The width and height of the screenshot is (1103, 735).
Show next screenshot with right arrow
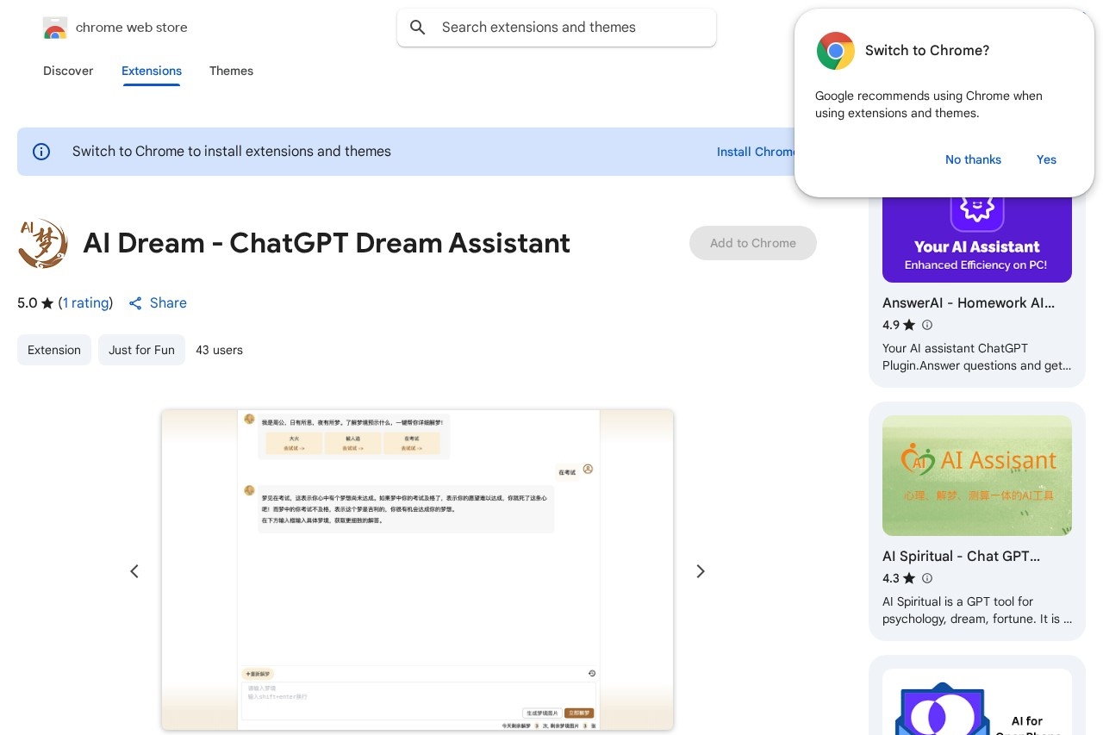click(x=701, y=571)
